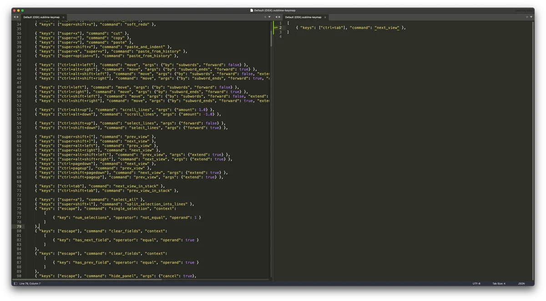This screenshot has height=301, width=546.
Task: Go to next tab in left pane
Action: [18, 17]
